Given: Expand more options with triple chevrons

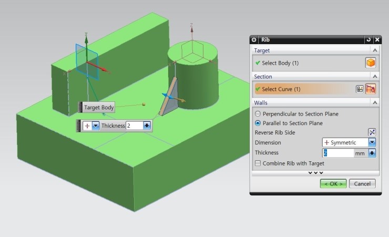Looking at the screenshot, I should (315, 172).
